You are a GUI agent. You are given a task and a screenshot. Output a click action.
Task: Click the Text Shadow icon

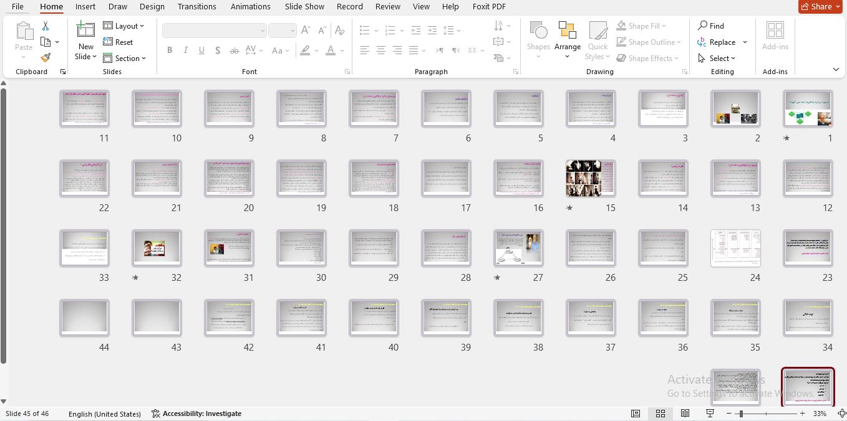[x=218, y=50]
